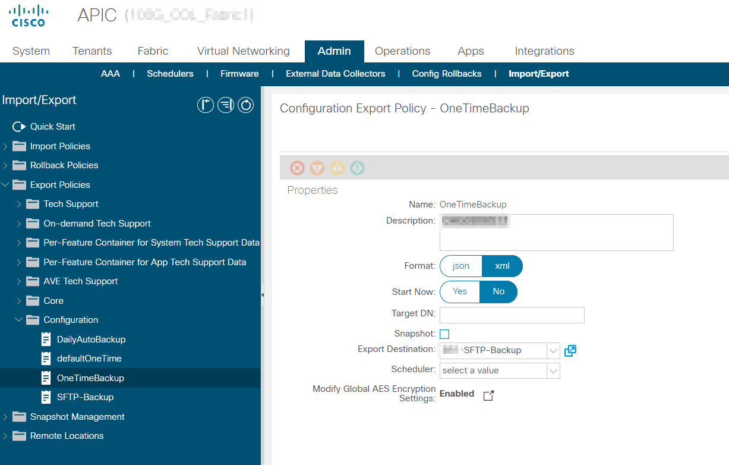
Task: Switch to the Virtual Networking tab
Action: pos(244,51)
